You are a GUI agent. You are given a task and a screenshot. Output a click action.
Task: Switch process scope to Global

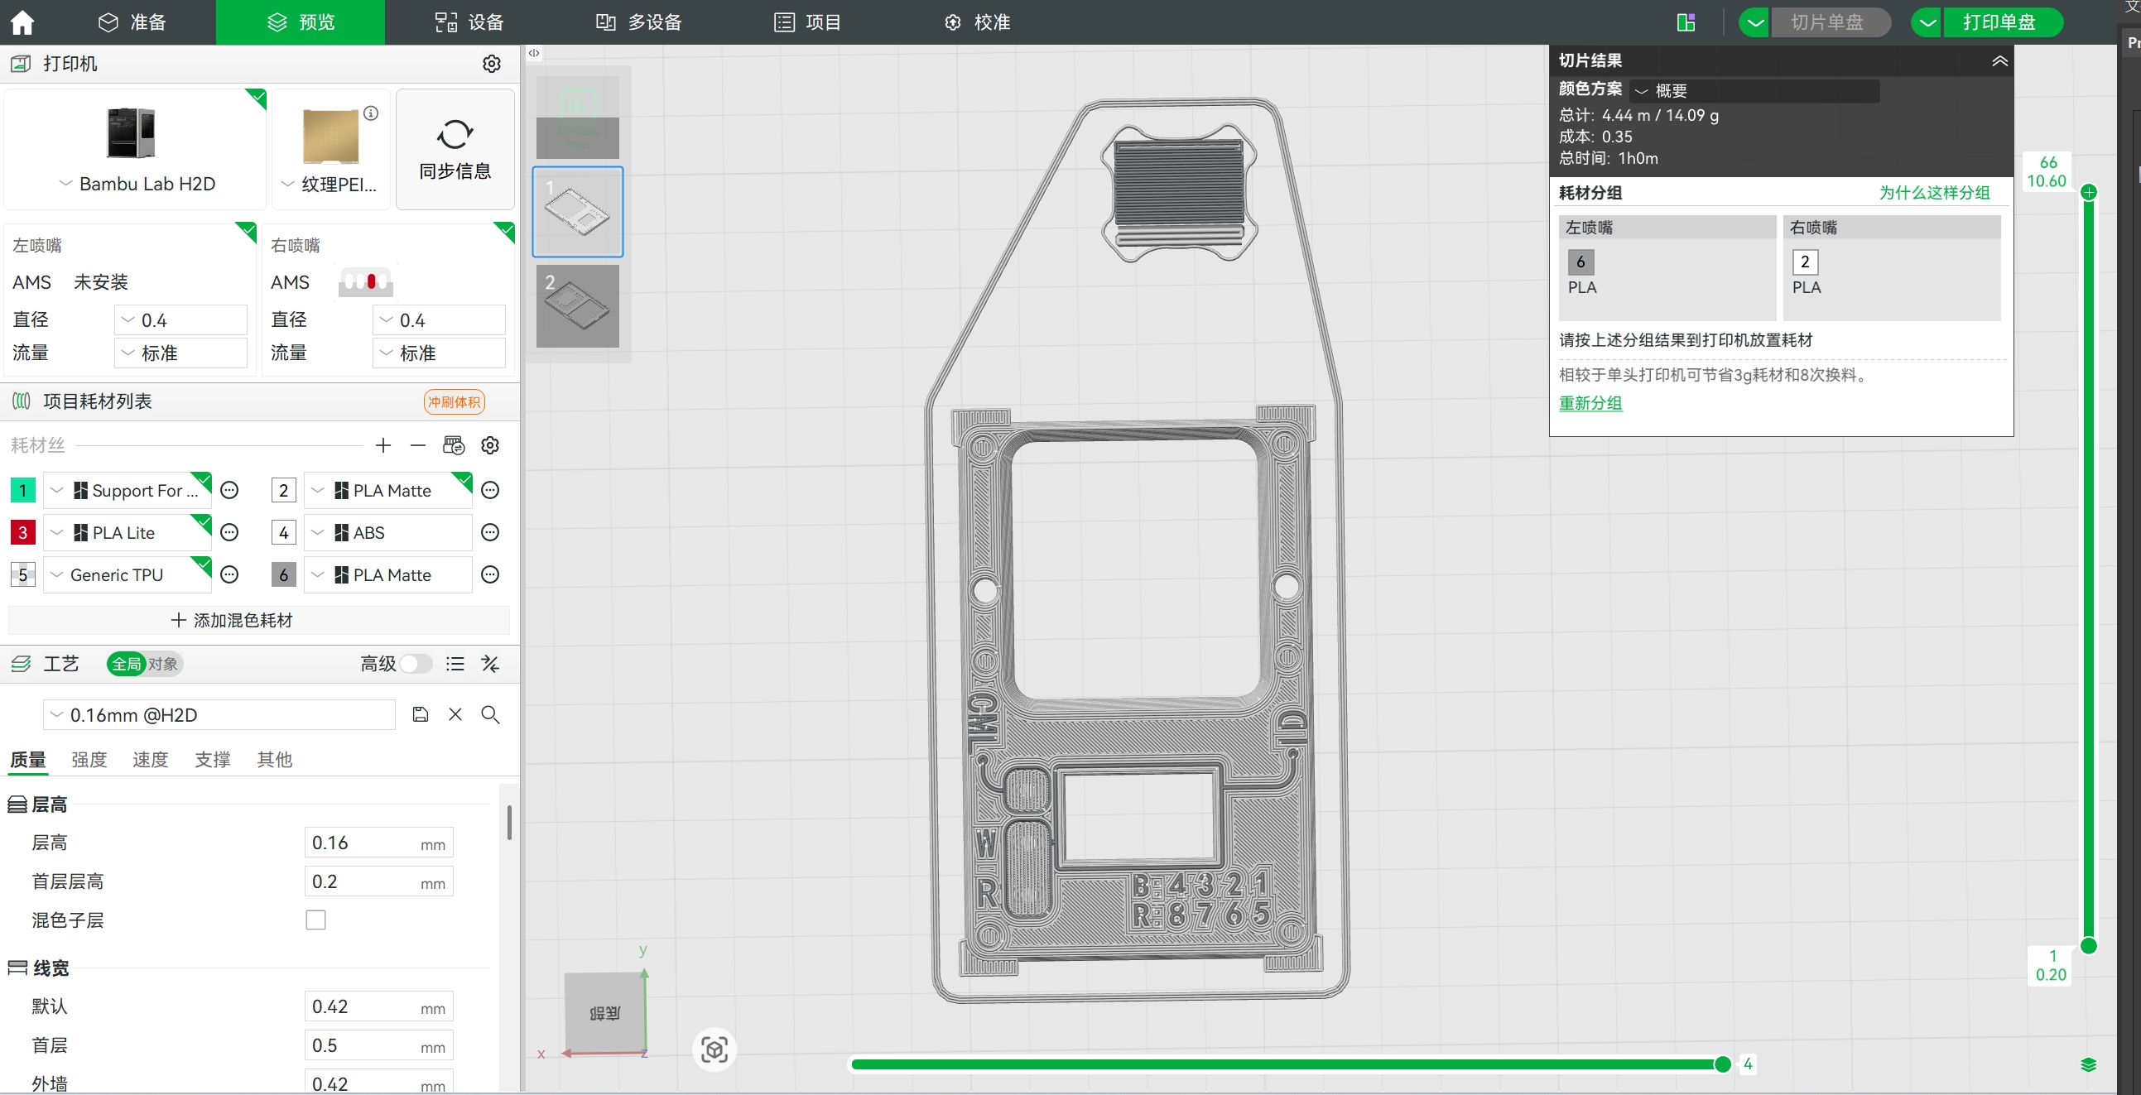[127, 665]
